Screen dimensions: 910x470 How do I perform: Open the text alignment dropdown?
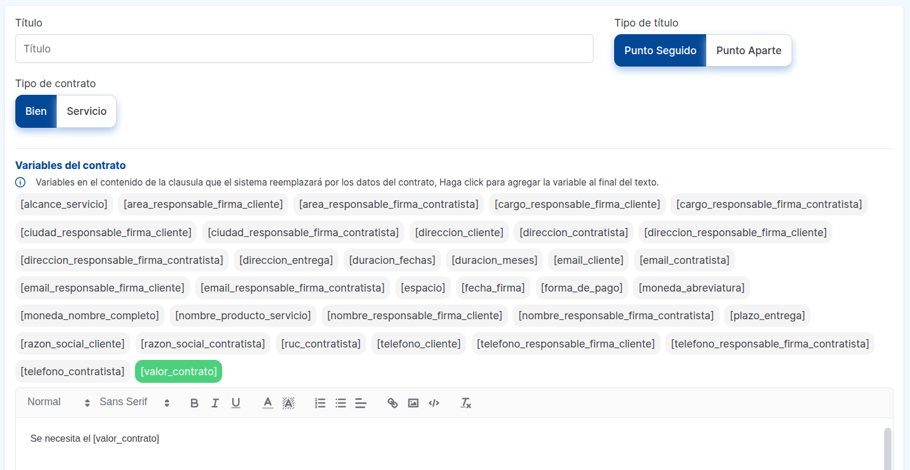(x=361, y=403)
